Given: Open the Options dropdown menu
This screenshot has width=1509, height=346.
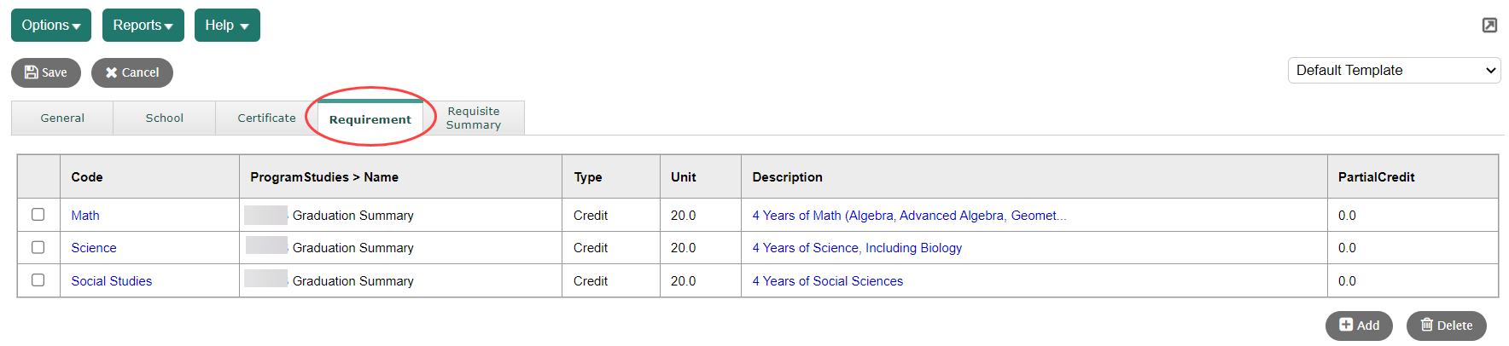Looking at the screenshot, I should pyautogui.click(x=51, y=26).
